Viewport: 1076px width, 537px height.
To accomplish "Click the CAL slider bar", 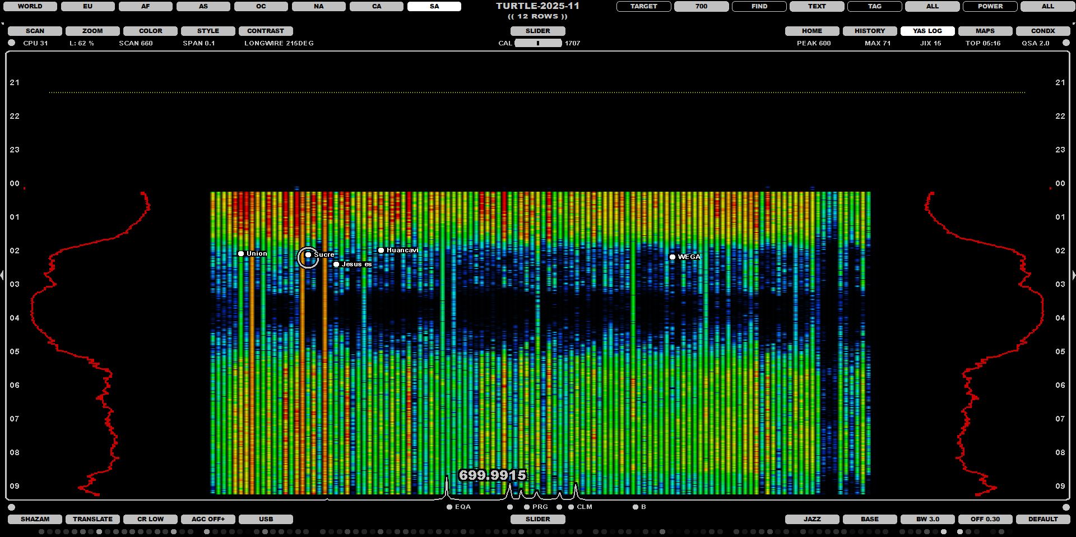I will click(538, 43).
